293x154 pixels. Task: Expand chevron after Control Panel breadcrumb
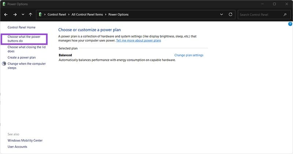(x=69, y=15)
